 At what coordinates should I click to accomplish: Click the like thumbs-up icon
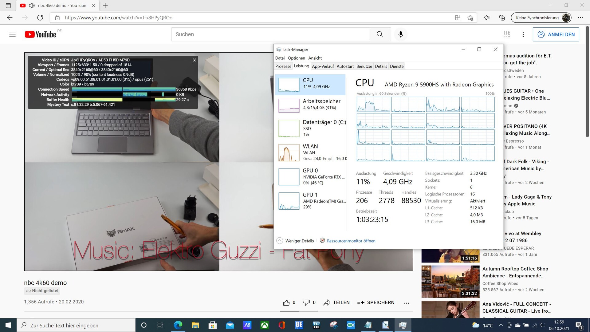pyautogui.click(x=286, y=302)
